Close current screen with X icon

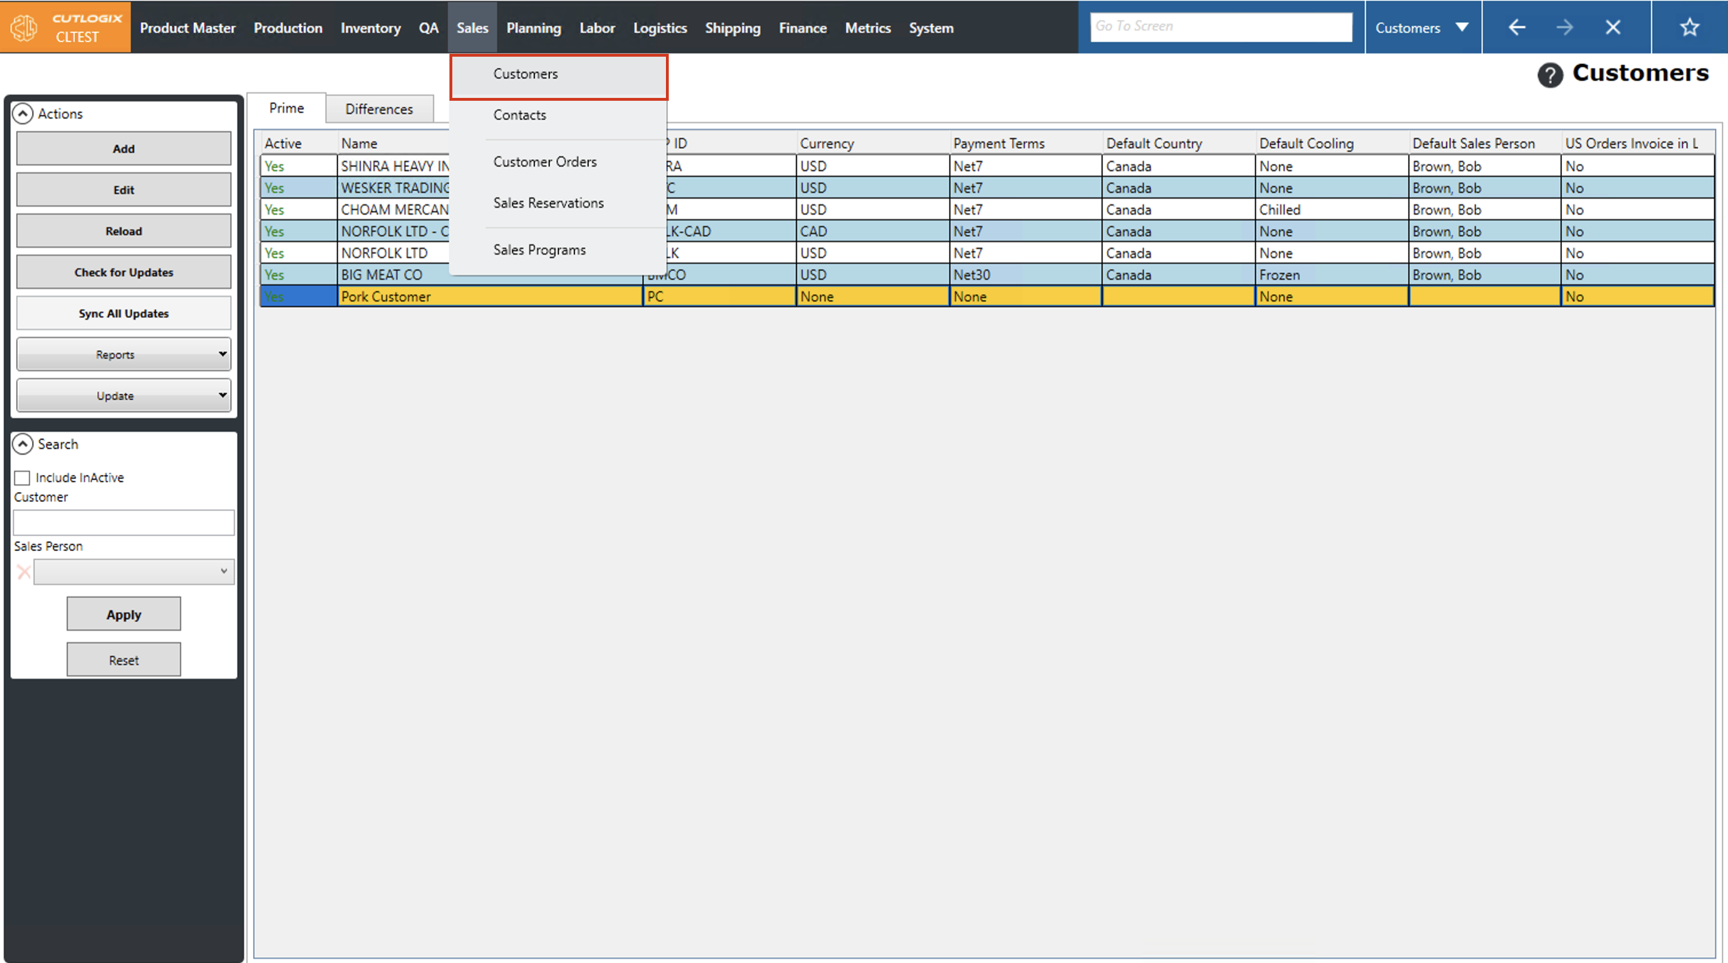(x=1612, y=27)
